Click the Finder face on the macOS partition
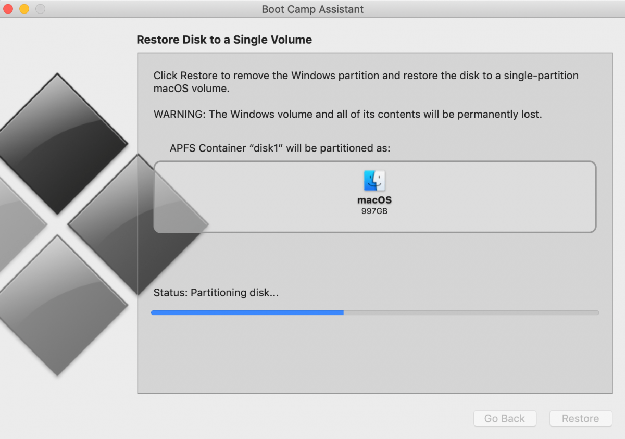The width and height of the screenshot is (625, 439). click(374, 181)
